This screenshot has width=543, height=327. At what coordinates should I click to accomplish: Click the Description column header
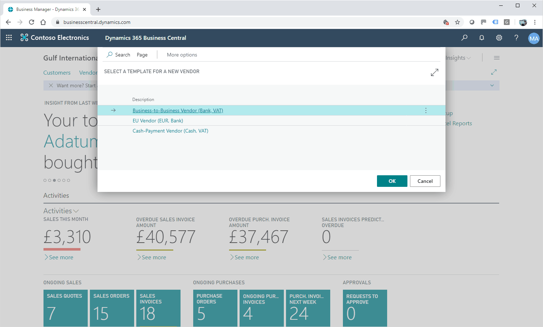[143, 100]
